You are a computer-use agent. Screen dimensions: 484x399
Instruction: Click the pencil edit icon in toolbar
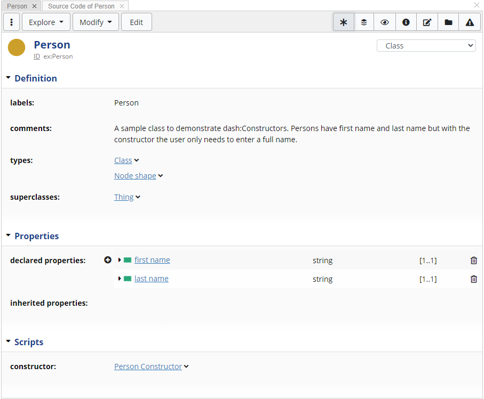[x=427, y=22]
